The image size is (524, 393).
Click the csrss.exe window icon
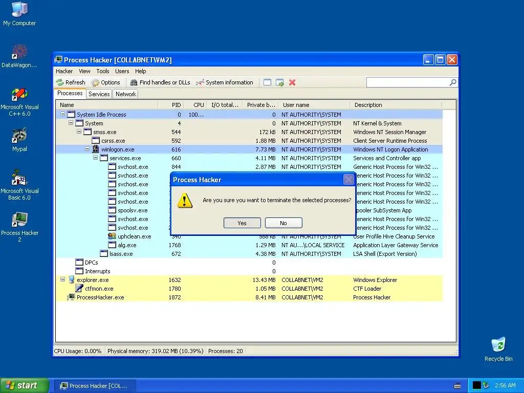click(96, 140)
